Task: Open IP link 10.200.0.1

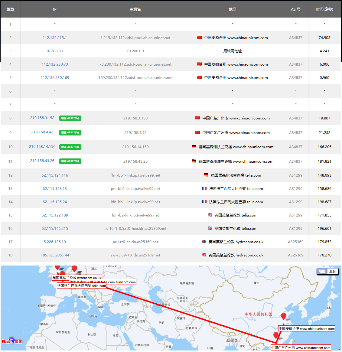Action: (55, 51)
